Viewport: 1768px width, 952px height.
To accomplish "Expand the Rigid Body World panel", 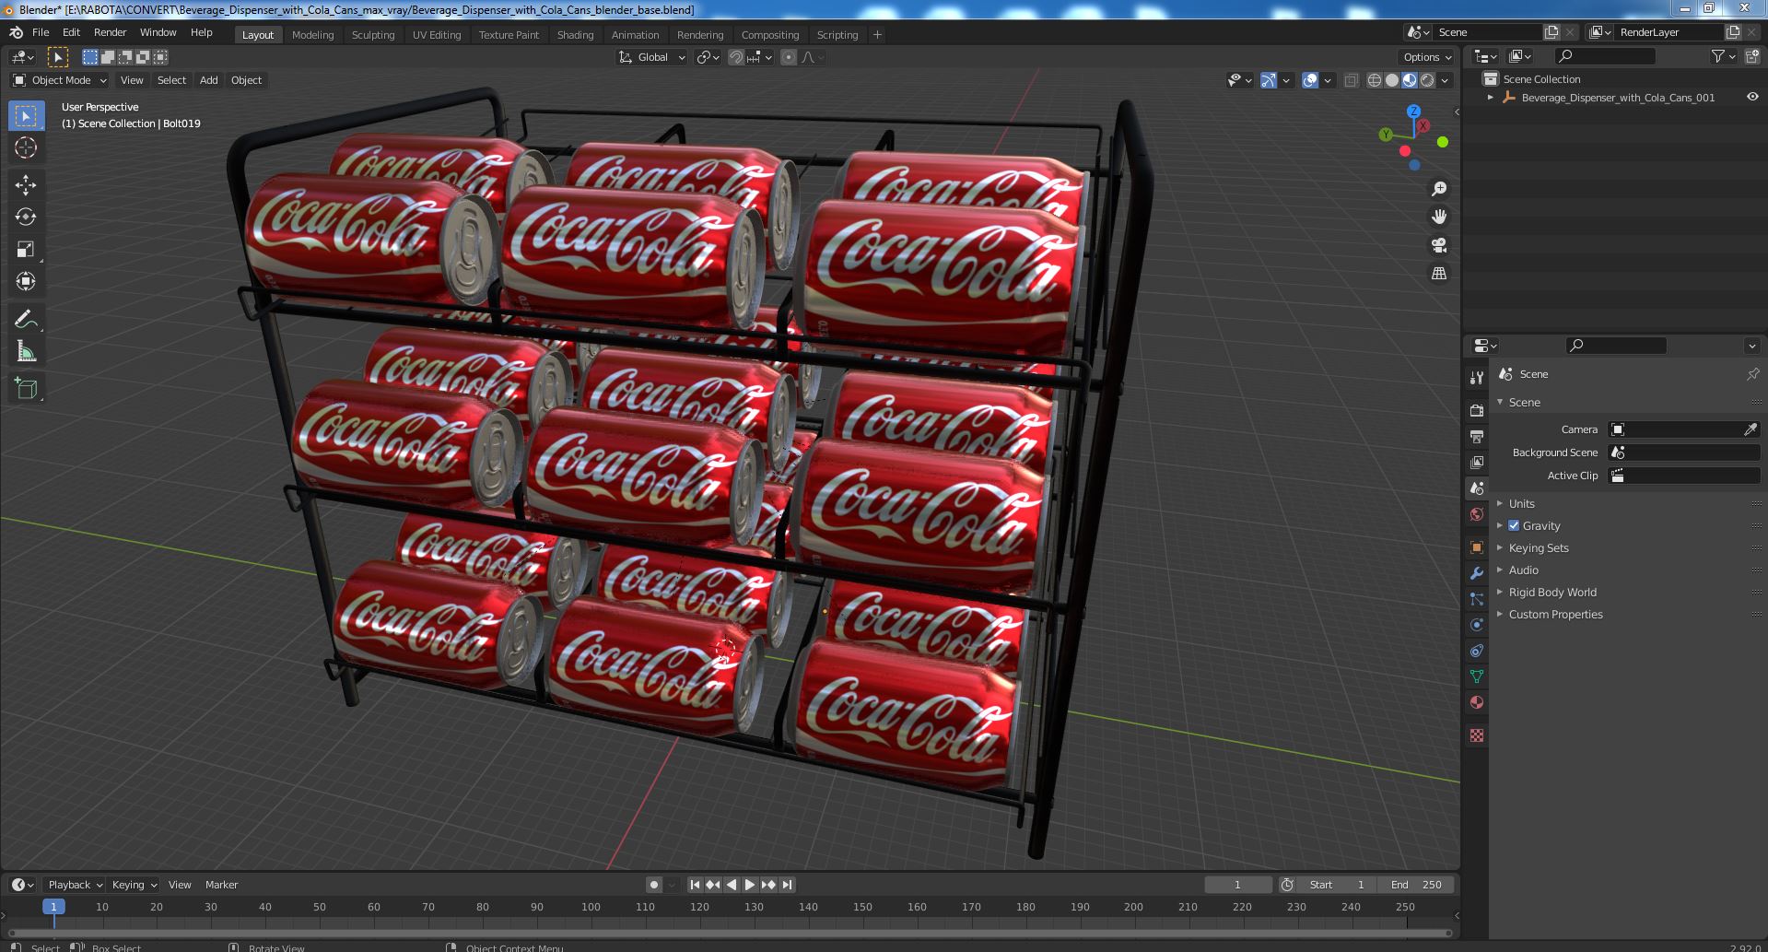I will (x=1552, y=592).
